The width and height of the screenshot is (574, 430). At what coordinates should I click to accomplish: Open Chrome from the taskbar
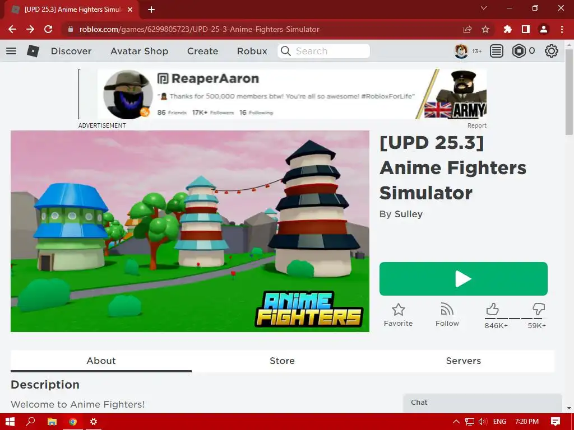(x=73, y=422)
